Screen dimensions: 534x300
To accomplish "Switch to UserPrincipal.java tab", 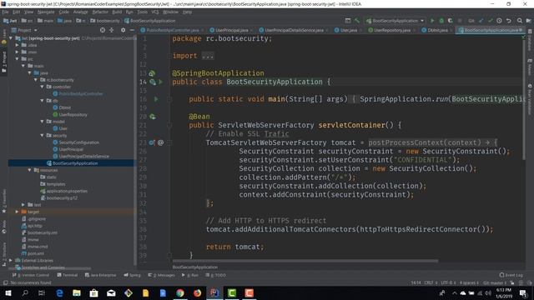I will coord(232,30).
